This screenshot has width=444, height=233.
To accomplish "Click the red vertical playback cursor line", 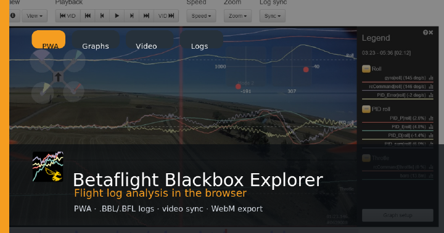I will [x=181, y=85].
